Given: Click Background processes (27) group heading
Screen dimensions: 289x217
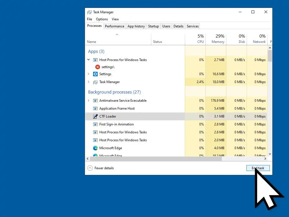Looking at the screenshot, I should coord(114,92).
